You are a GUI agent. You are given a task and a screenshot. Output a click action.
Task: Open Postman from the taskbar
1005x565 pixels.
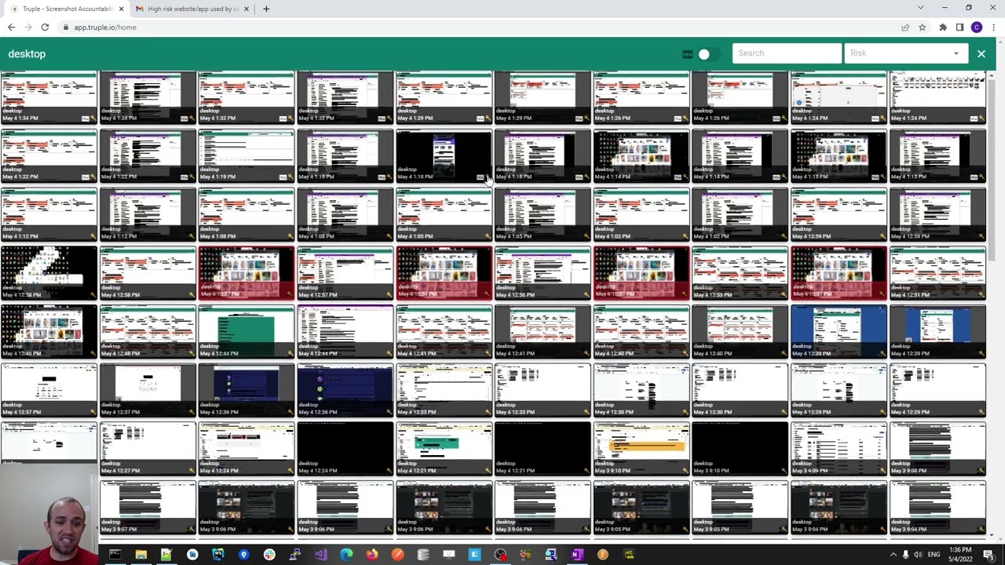[397, 555]
